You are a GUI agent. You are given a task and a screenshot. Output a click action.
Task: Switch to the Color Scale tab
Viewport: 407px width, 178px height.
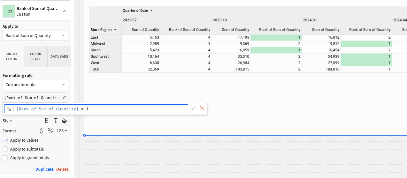(35, 56)
